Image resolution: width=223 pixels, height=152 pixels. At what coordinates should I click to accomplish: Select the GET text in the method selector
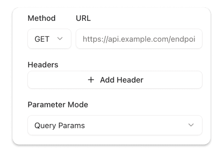42,39
